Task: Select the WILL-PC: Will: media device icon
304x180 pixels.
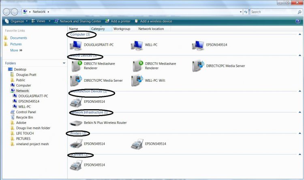Action: (x=137, y=80)
